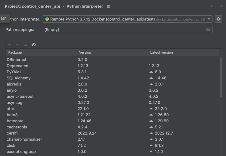Select the Deprecated package row
The image size is (226, 156).
[x=112, y=66]
